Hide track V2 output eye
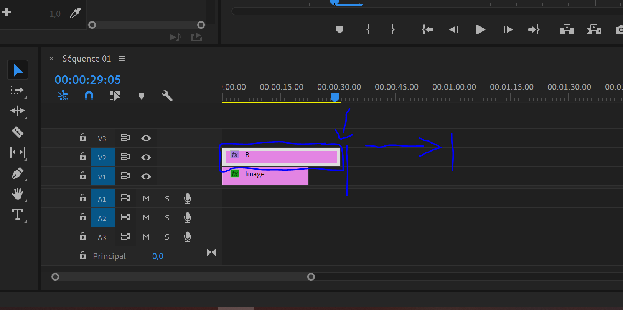The width and height of the screenshot is (623, 310). (146, 157)
